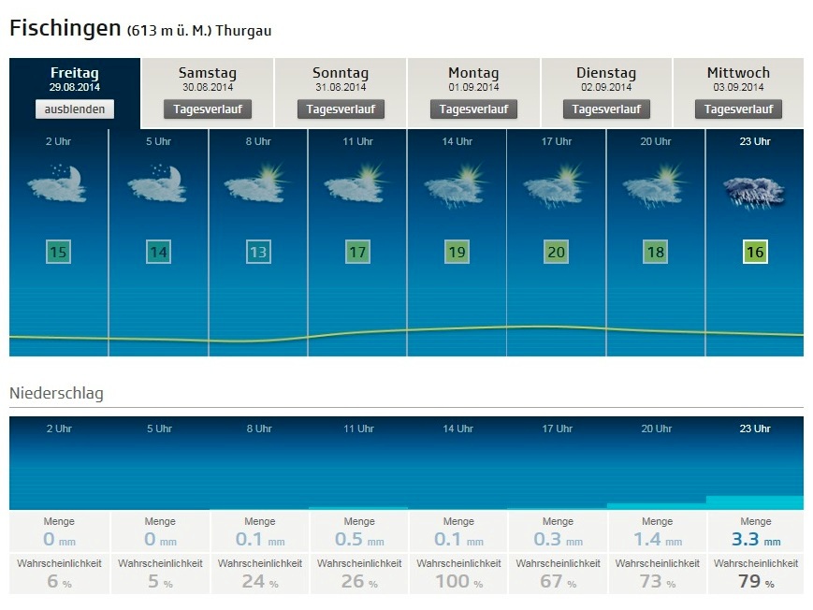
Task: Click the 0 mm Menge value at 2 Uhr
Action: tap(59, 540)
